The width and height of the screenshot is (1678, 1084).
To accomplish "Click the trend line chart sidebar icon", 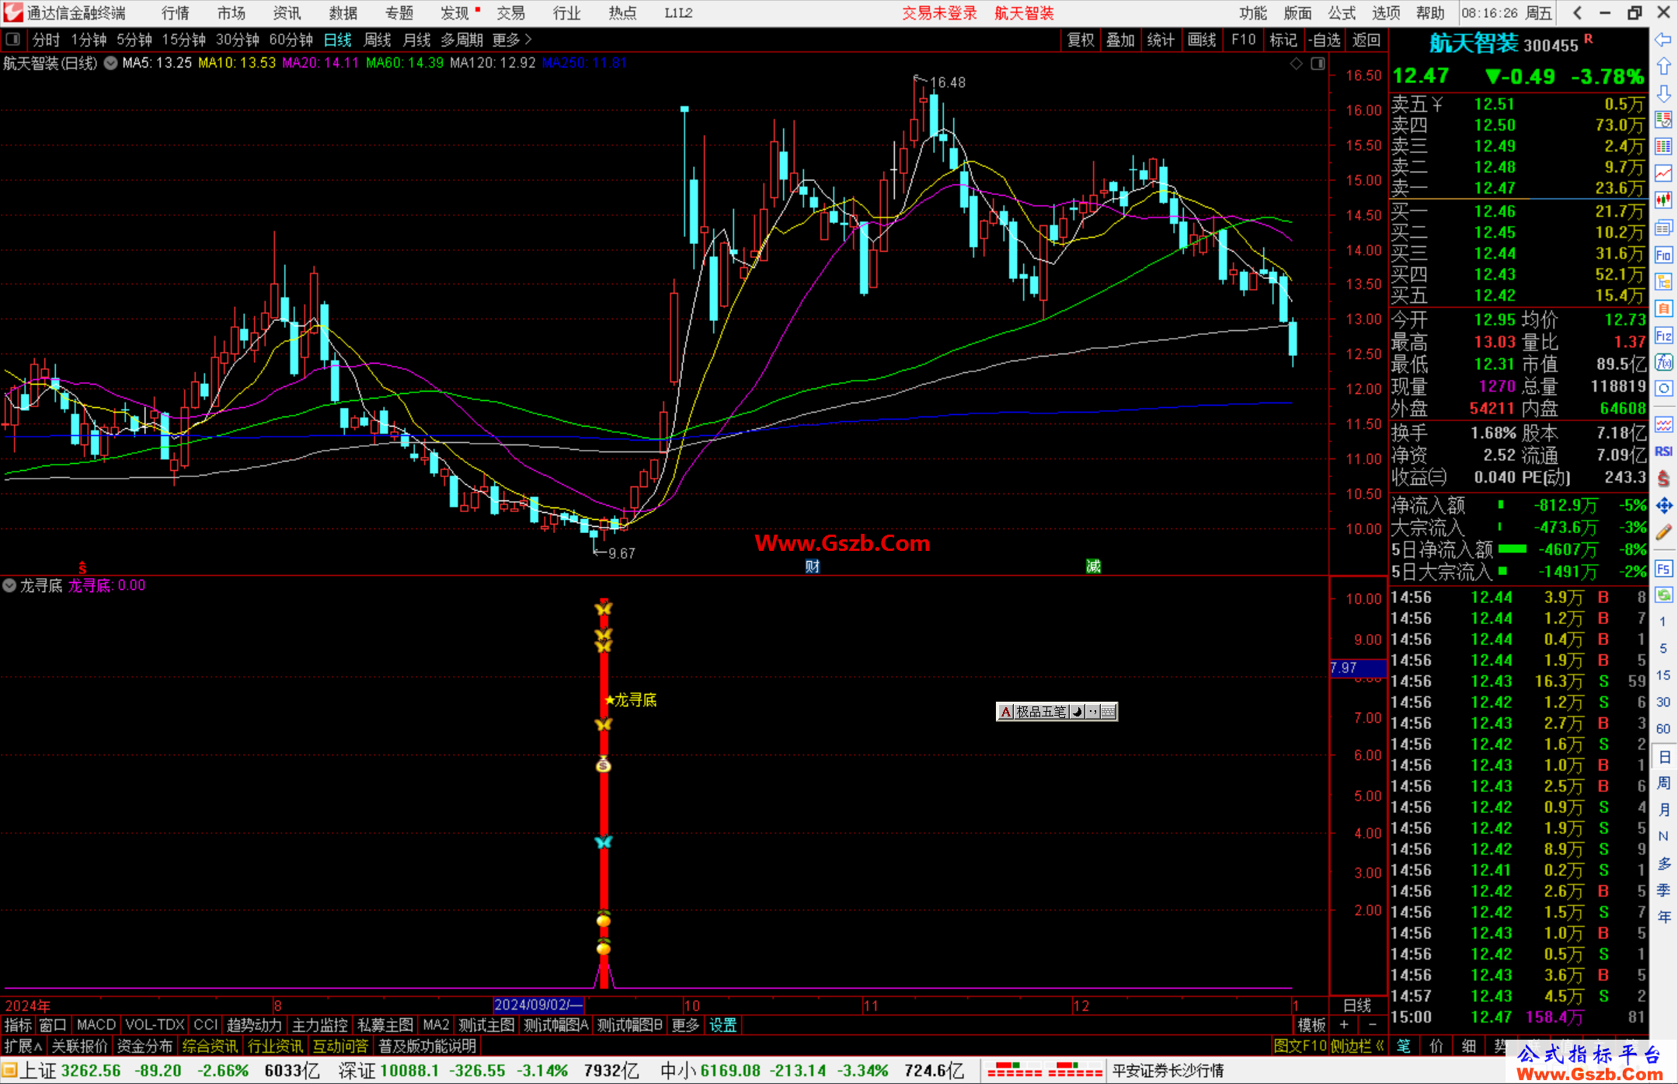I will 1663,173.
